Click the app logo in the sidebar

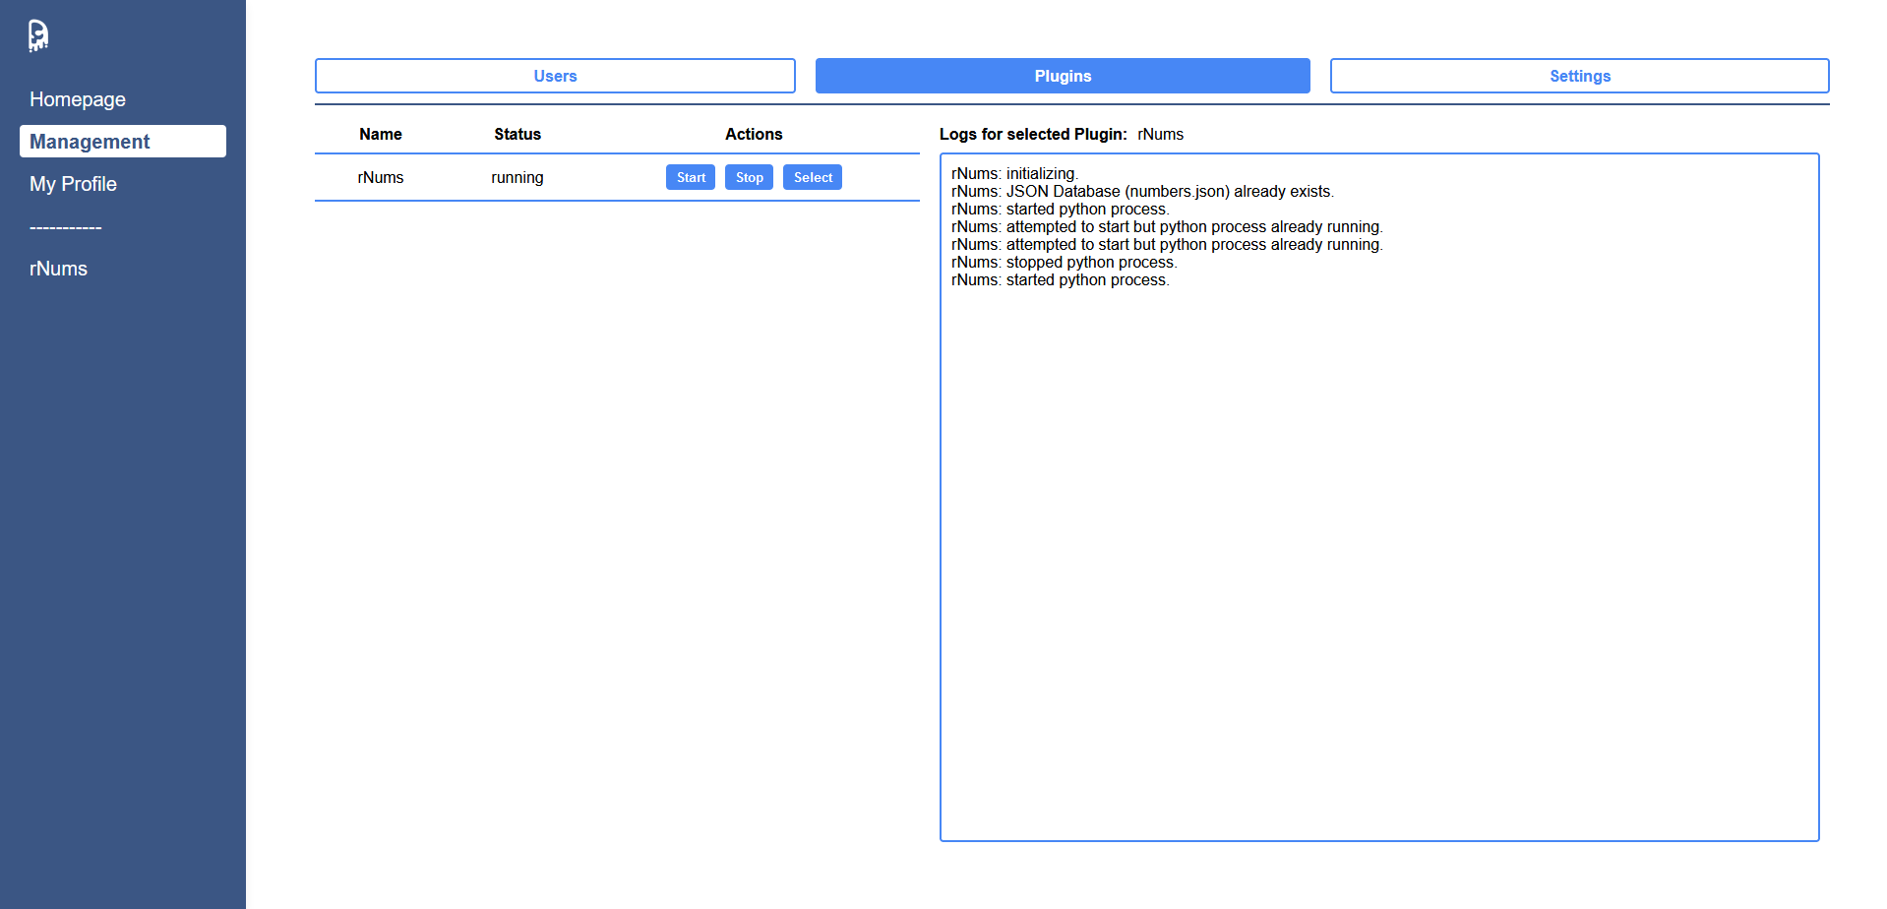point(38,35)
